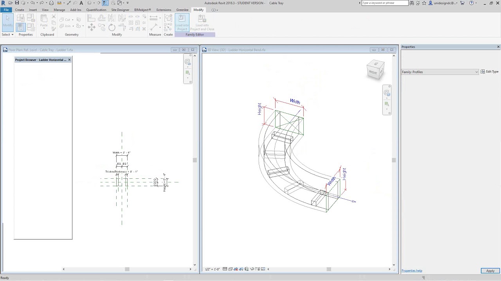Open the BIMobject ribbon tab
Viewport: 501px width, 281px height.
click(142, 10)
